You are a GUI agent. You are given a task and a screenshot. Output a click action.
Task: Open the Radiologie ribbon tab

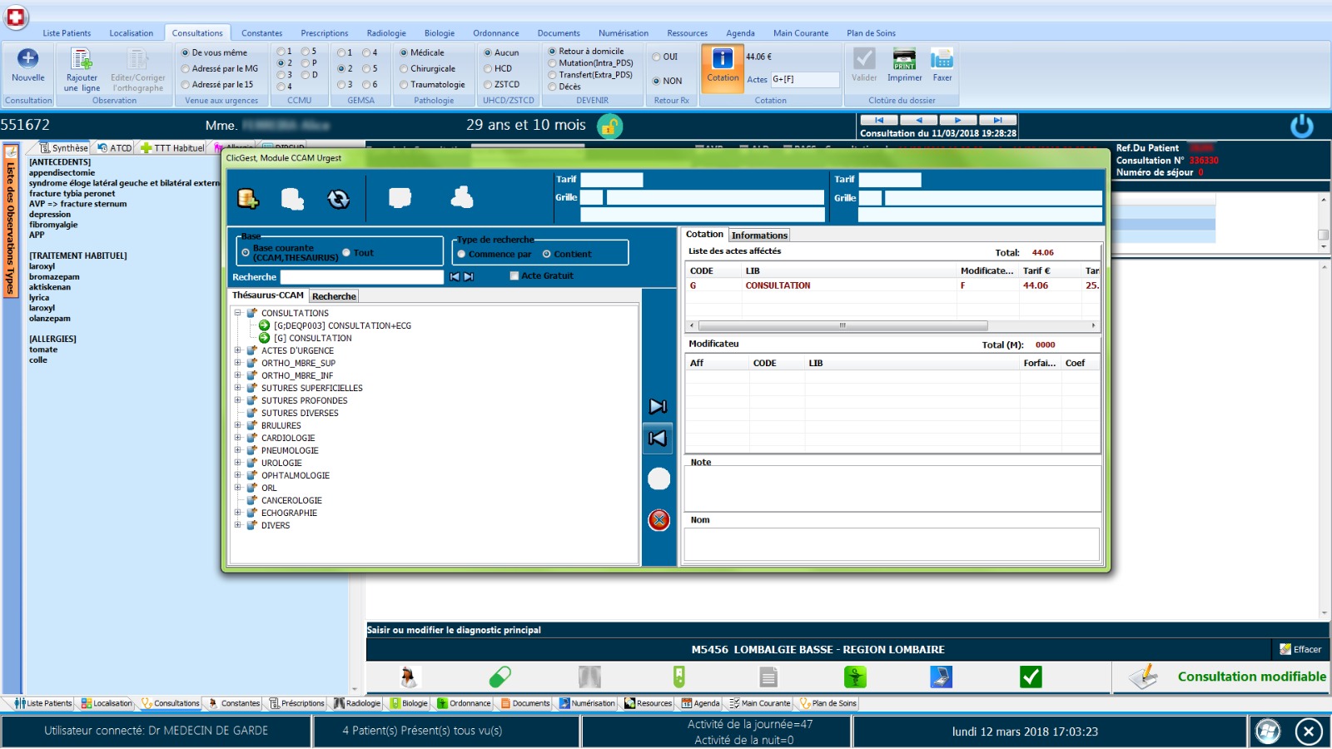tap(386, 33)
